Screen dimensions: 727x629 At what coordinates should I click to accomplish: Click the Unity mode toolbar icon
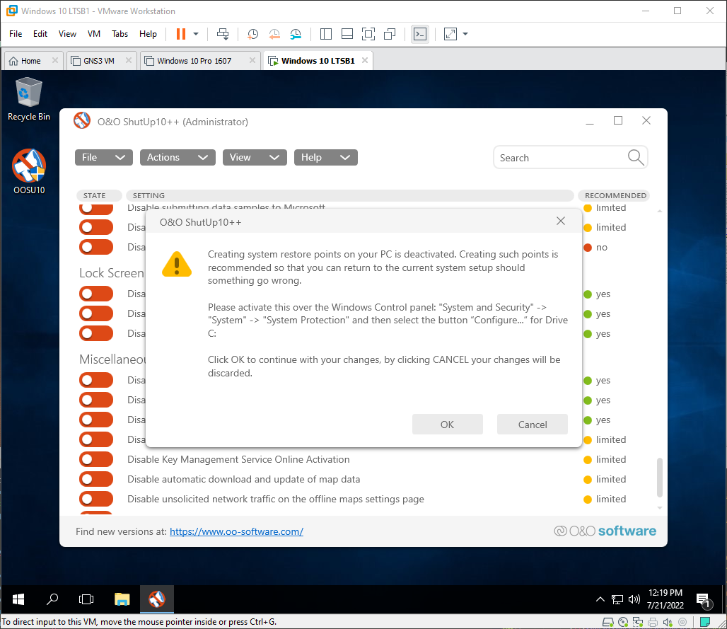click(390, 34)
